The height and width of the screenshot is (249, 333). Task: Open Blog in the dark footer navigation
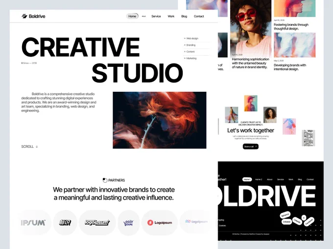click(300, 179)
